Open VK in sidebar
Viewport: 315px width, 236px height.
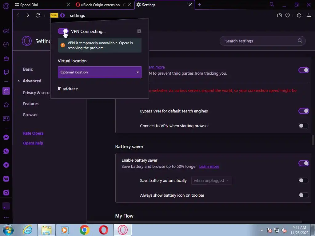(x=6, y=179)
